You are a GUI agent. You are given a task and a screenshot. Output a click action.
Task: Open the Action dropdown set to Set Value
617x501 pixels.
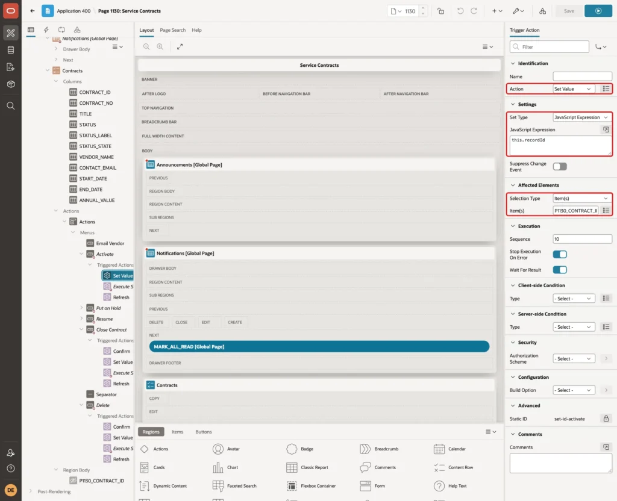574,89
